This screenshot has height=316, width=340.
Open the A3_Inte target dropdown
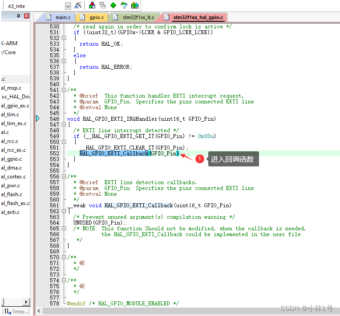68,6
